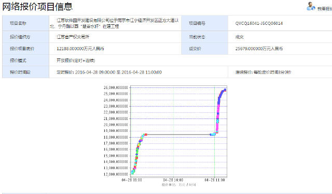Select the base price 12188.000000万元人民币
Viewport: 332px width, 194px height.
coord(80,49)
